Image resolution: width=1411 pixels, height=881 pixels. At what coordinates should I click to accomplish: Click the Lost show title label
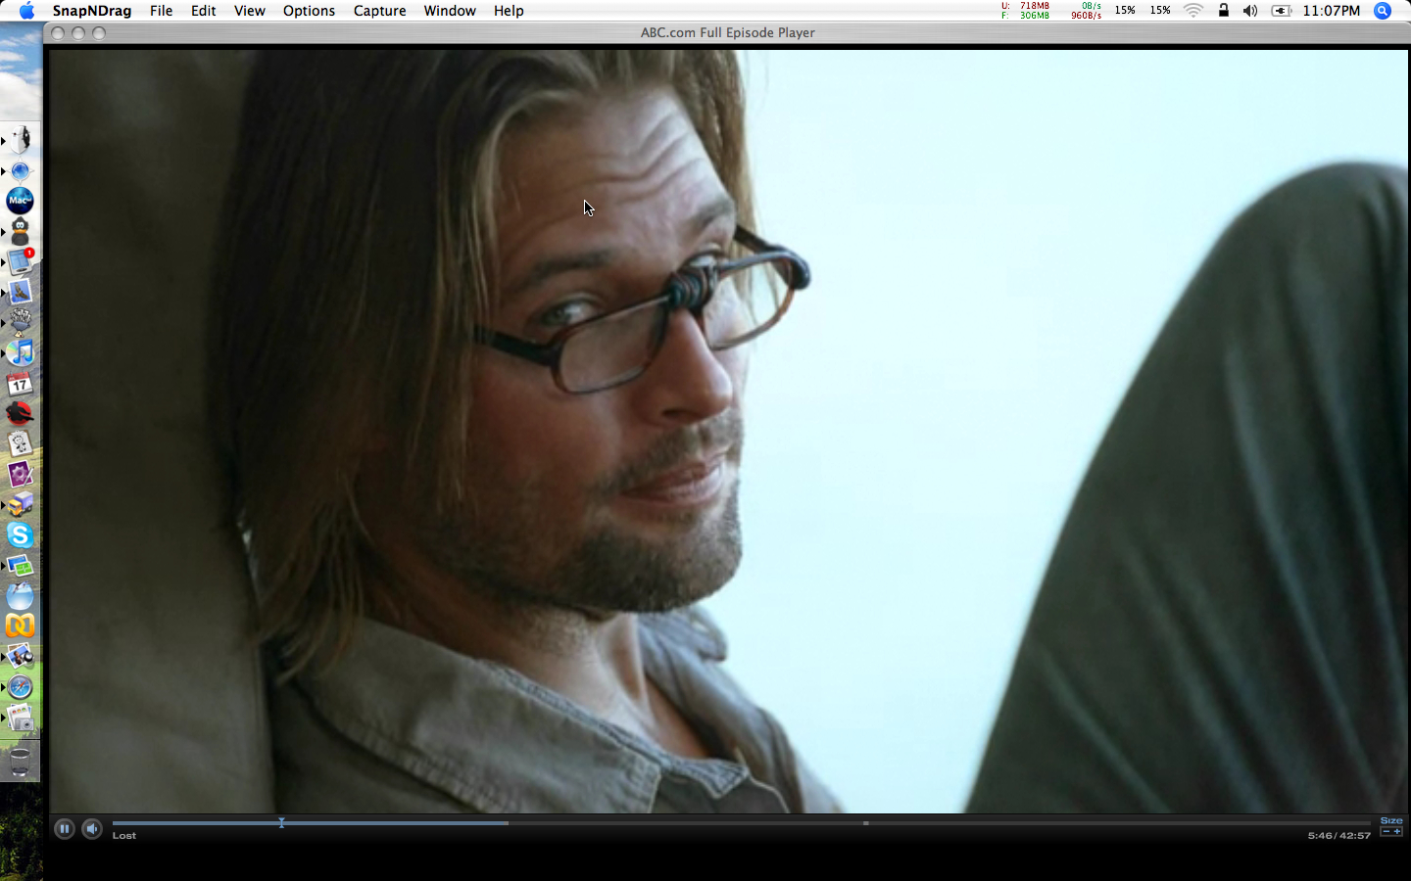point(124,836)
